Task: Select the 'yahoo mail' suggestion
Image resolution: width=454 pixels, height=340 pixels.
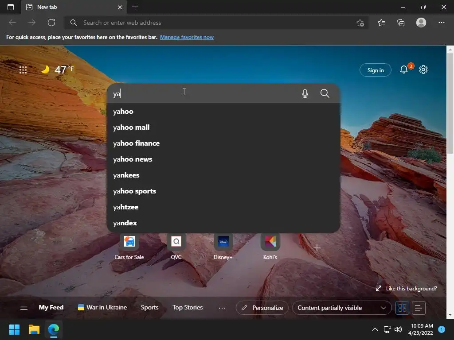Action: (x=223, y=127)
